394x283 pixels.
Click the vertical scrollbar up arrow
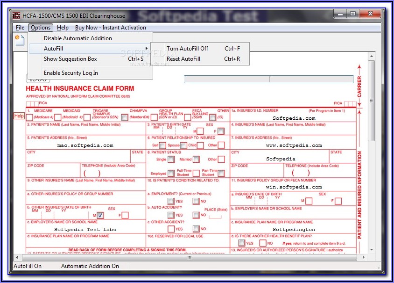tap(372, 57)
